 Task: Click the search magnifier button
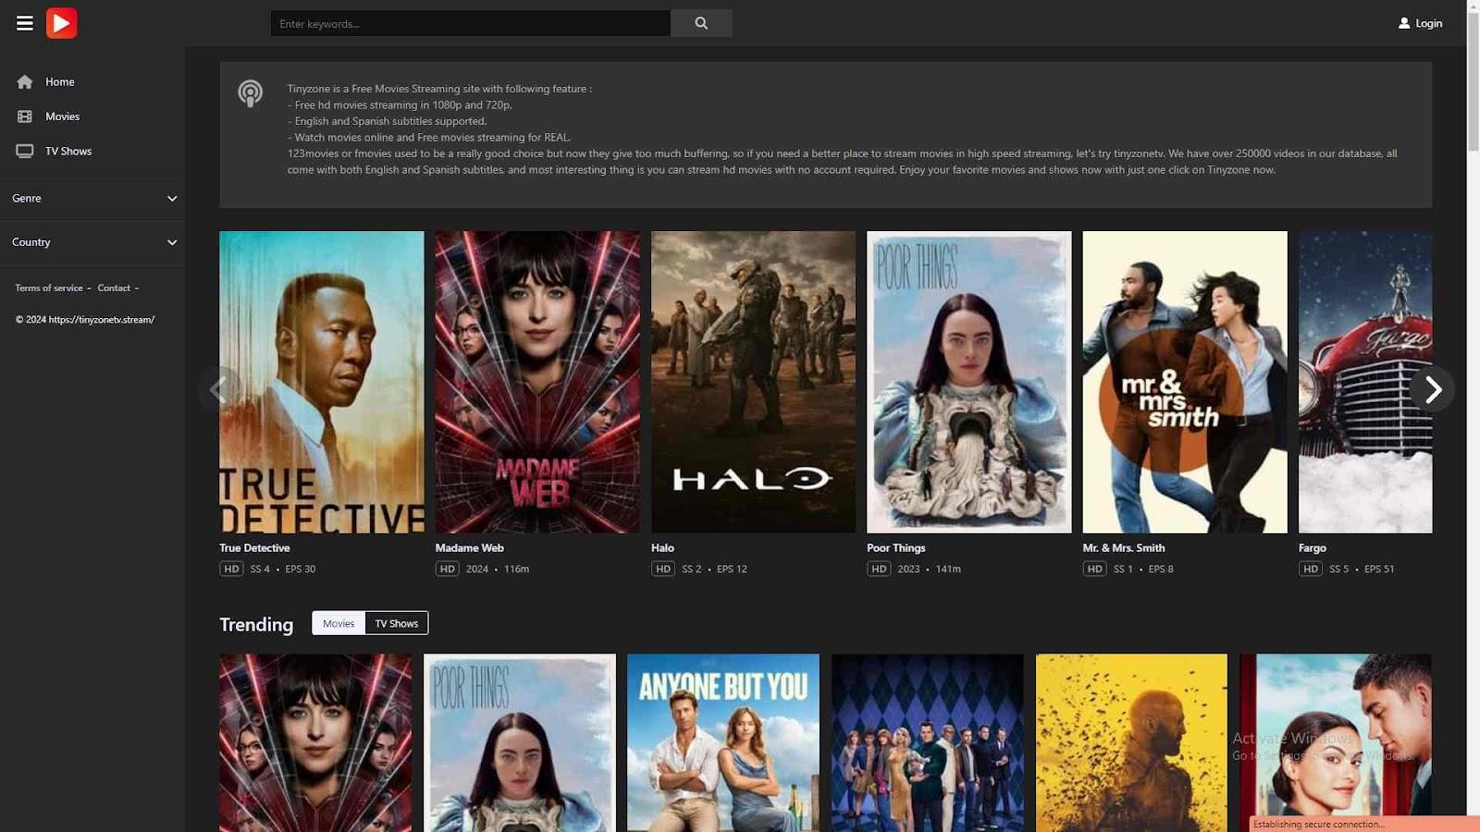tap(701, 23)
